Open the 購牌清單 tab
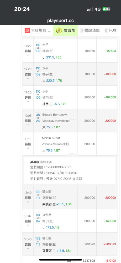The width and height of the screenshot is (121, 263). click(90, 31)
